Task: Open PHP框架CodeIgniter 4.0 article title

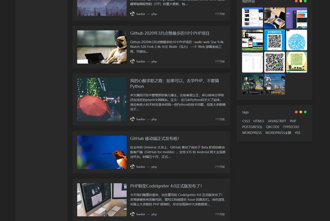Action: pos(166,186)
